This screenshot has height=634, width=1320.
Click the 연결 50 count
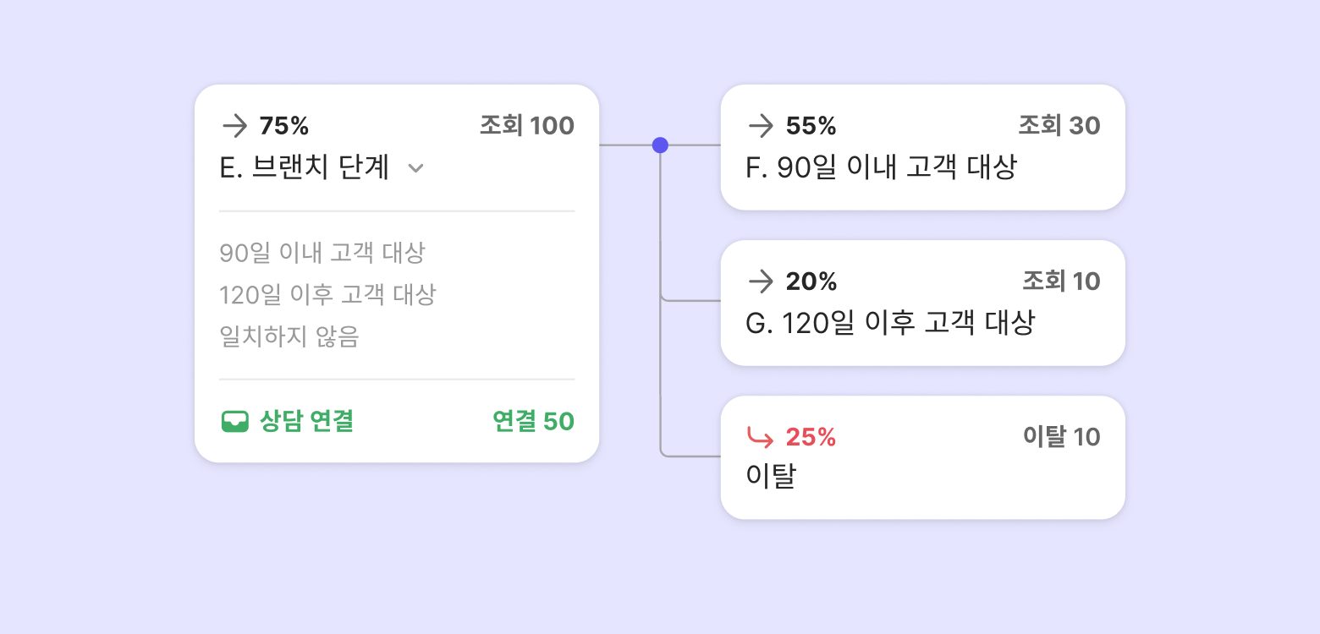click(x=533, y=421)
